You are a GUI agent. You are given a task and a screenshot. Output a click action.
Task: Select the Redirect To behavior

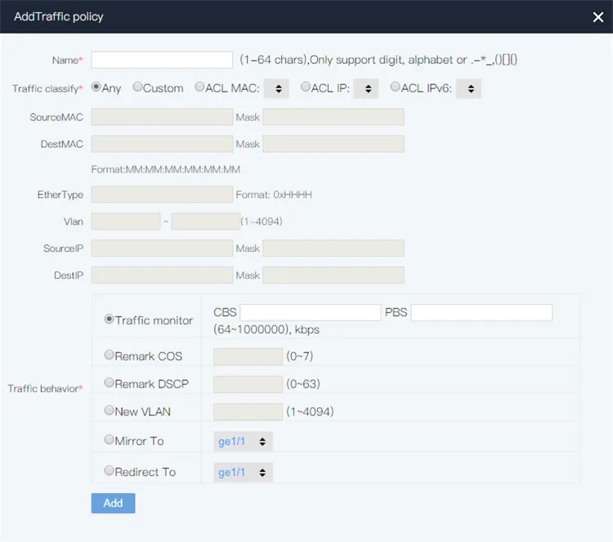[110, 471]
